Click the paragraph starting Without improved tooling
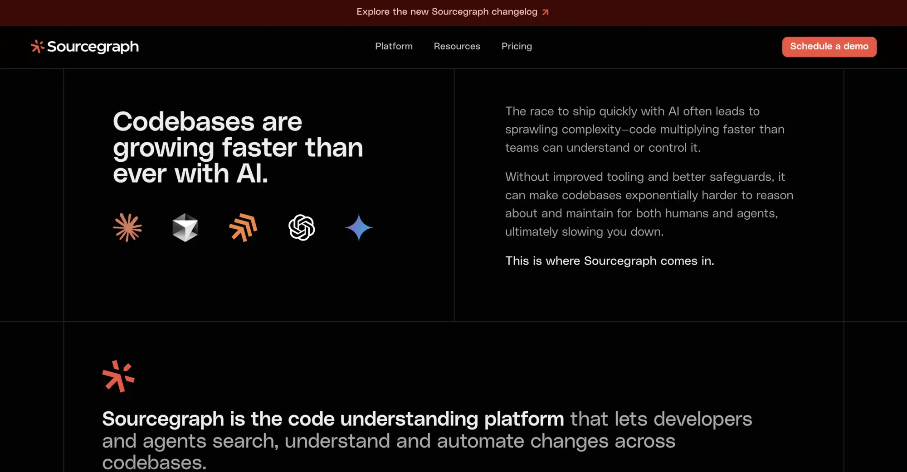 click(649, 204)
